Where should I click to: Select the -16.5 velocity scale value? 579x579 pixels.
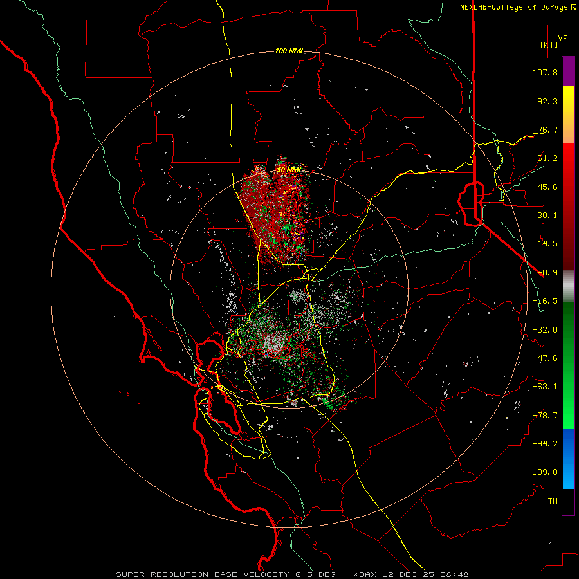pyautogui.click(x=545, y=301)
